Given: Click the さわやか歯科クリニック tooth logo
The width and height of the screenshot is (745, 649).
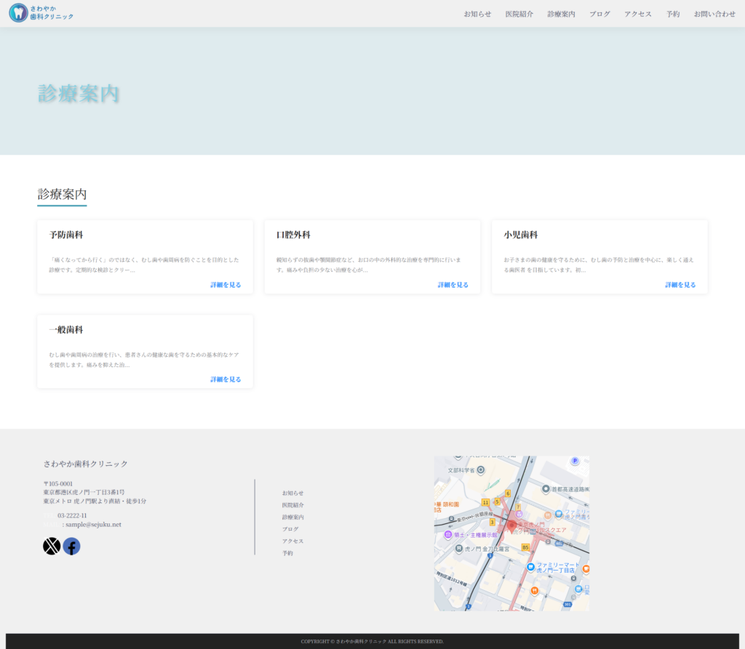Looking at the screenshot, I should pos(18,13).
